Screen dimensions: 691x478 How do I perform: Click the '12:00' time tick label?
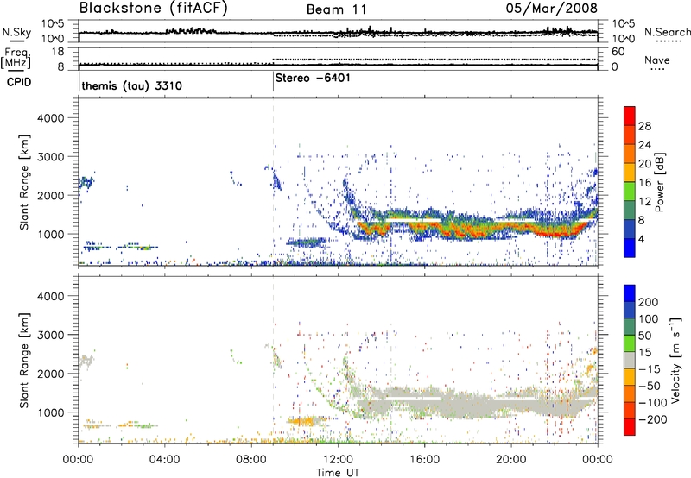point(338,460)
